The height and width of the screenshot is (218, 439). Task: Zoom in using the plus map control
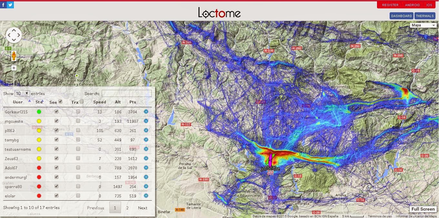[x=13, y=68]
